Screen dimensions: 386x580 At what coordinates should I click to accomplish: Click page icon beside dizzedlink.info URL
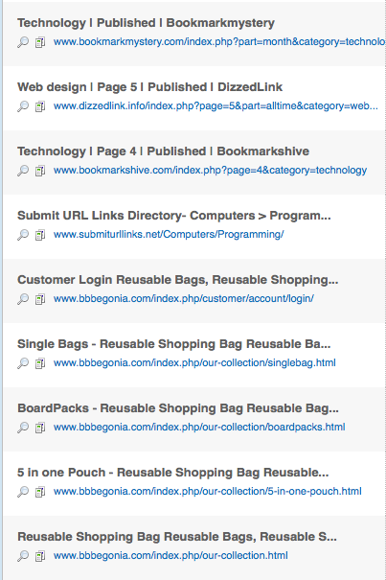[40, 106]
